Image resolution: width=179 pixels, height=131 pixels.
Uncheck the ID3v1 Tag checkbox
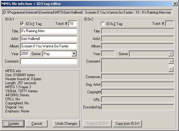tap(22, 24)
